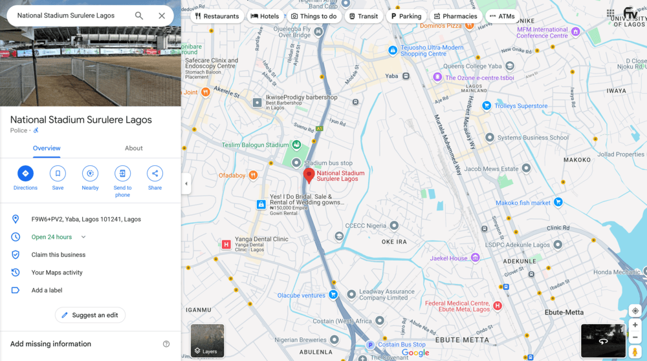Open the Layers map type thumbnail

[x=208, y=340]
